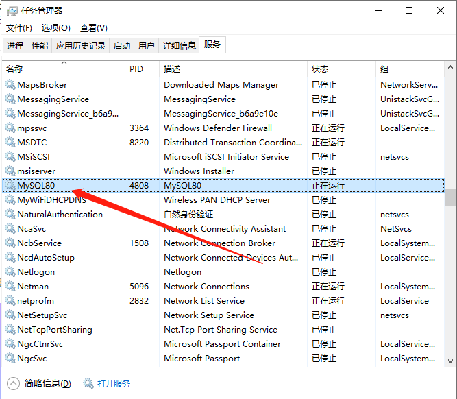Click the Netman service gear icon
The width and height of the screenshot is (457, 399).
pyautogui.click(x=10, y=286)
